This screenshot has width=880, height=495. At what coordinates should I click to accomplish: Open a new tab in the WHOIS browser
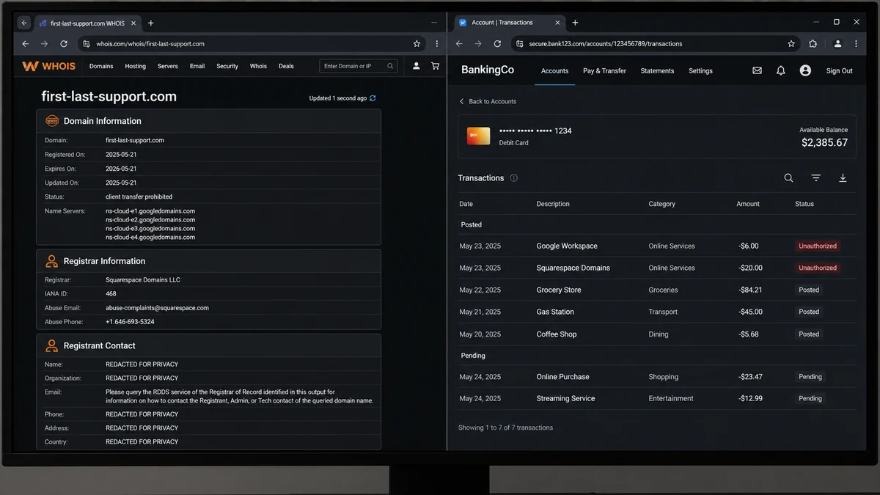tap(151, 23)
